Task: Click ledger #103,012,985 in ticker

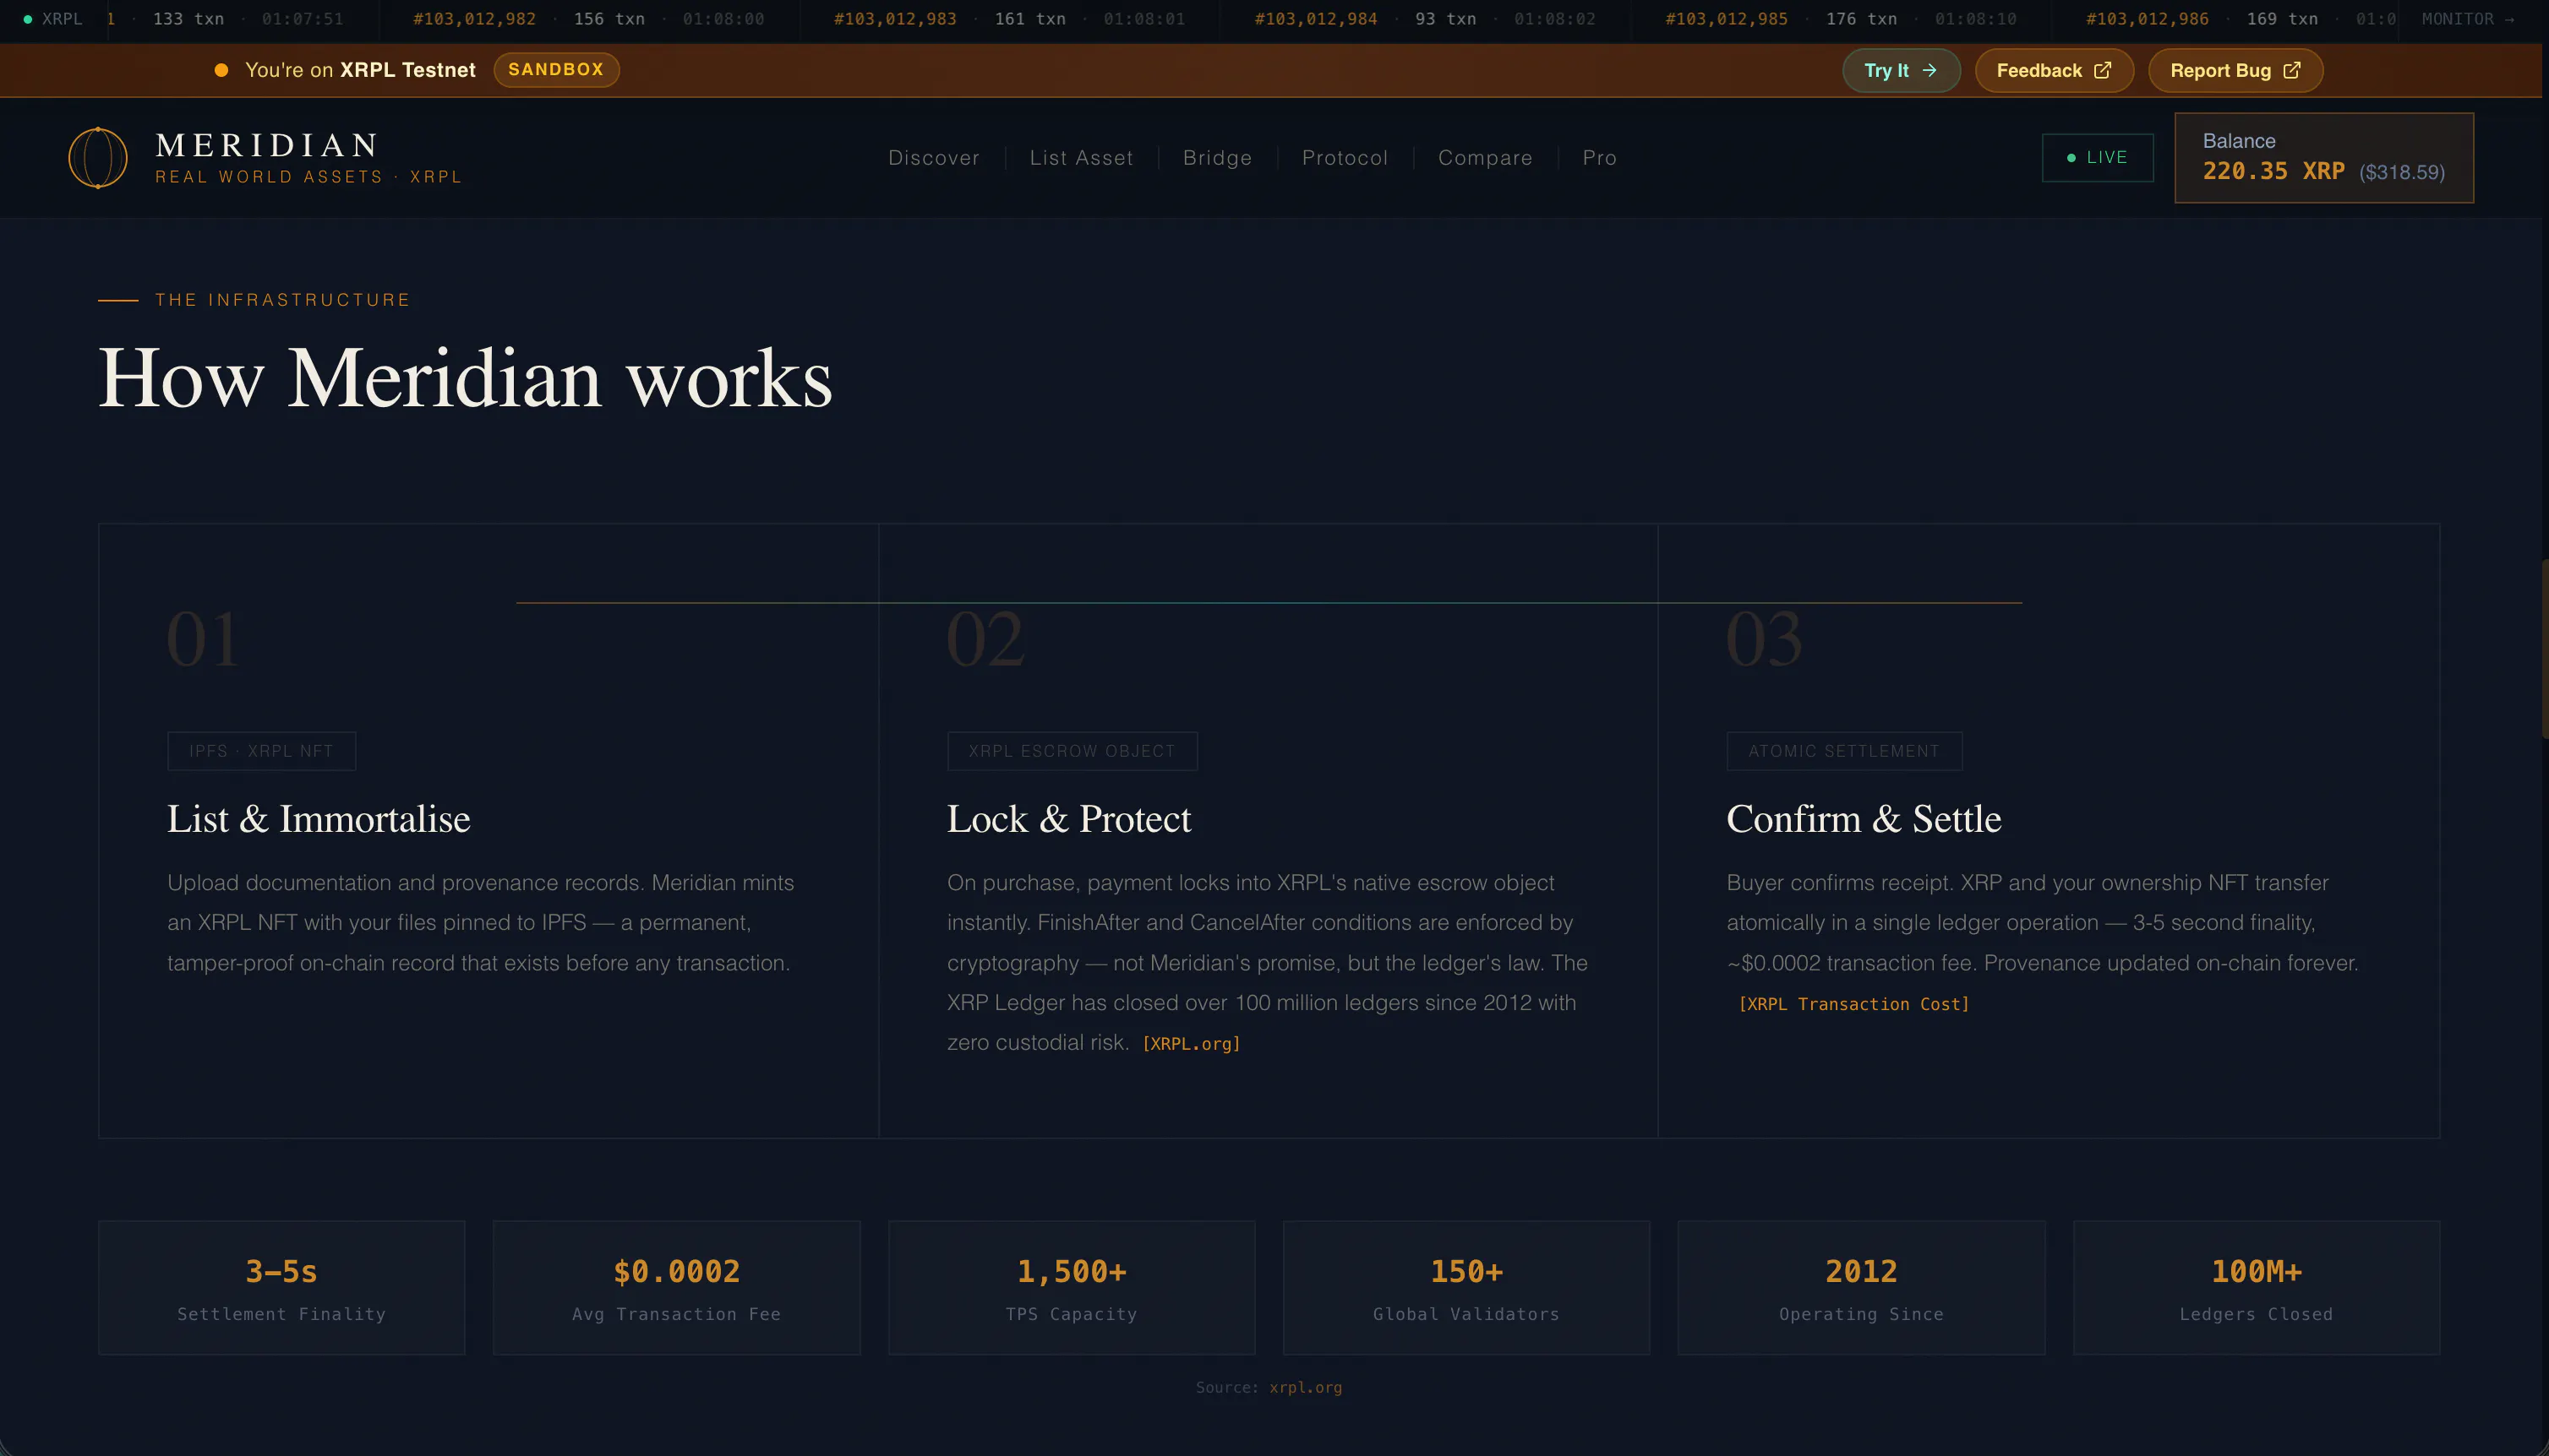Action: [1726, 19]
